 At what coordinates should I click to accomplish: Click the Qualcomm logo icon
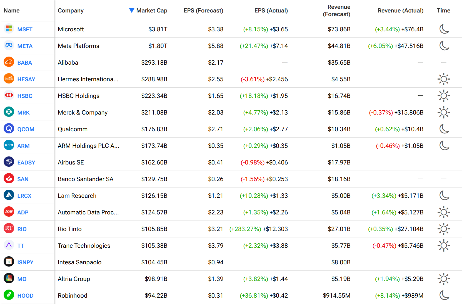[x=9, y=128]
